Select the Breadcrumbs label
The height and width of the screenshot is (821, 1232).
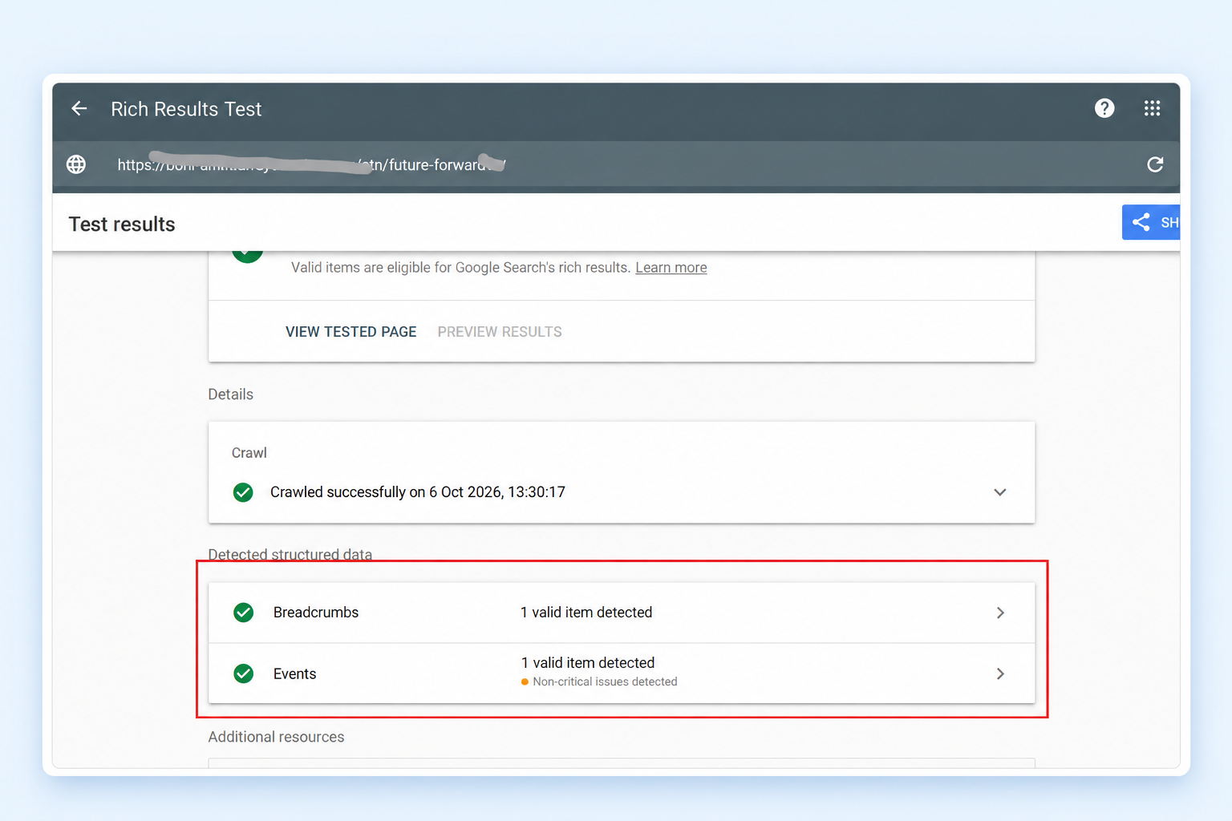pyautogui.click(x=316, y=613)
